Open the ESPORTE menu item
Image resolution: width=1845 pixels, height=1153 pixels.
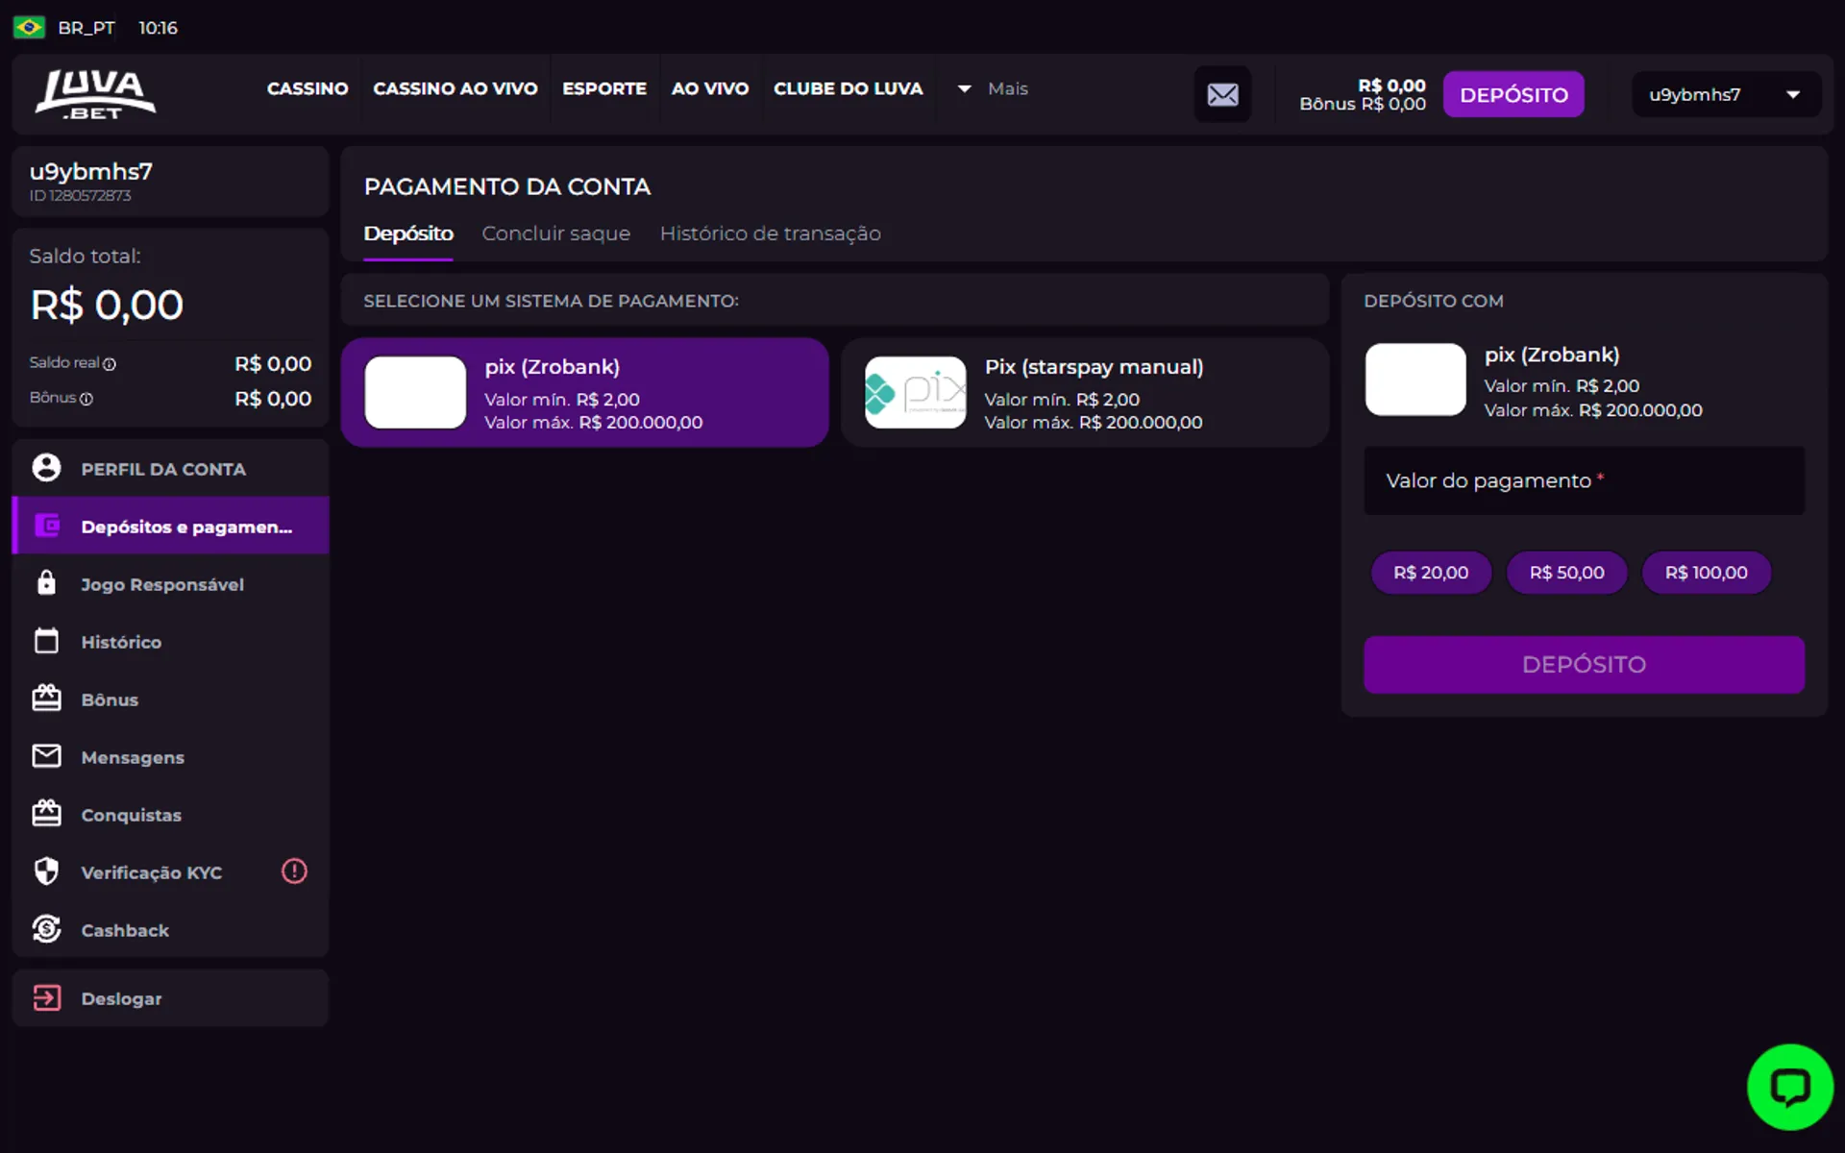pyautogui.click(x=604, y=88)
